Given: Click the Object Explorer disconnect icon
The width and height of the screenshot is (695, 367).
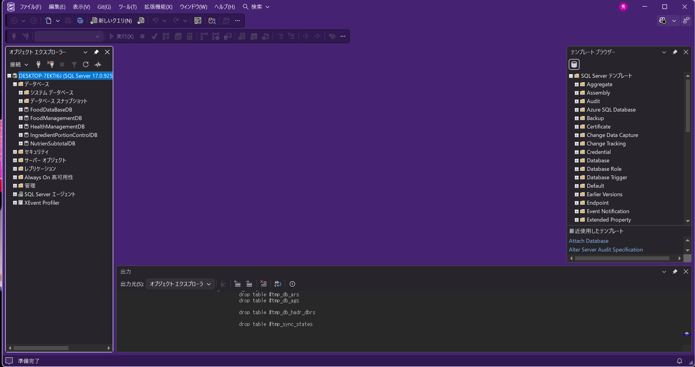Looking at the screenshot, I should click(50, 64).
